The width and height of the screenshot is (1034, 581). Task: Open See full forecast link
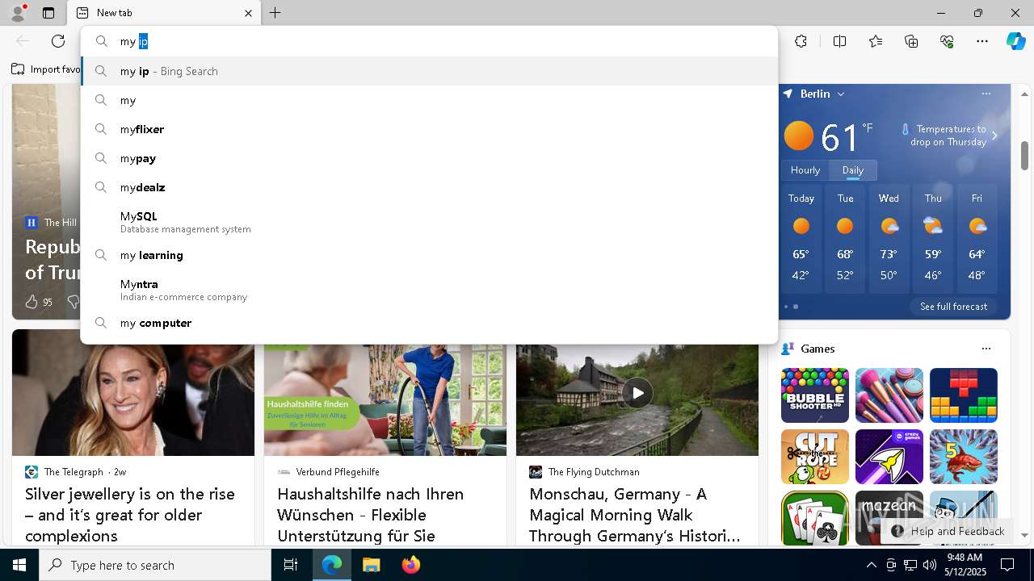point(953,307)
